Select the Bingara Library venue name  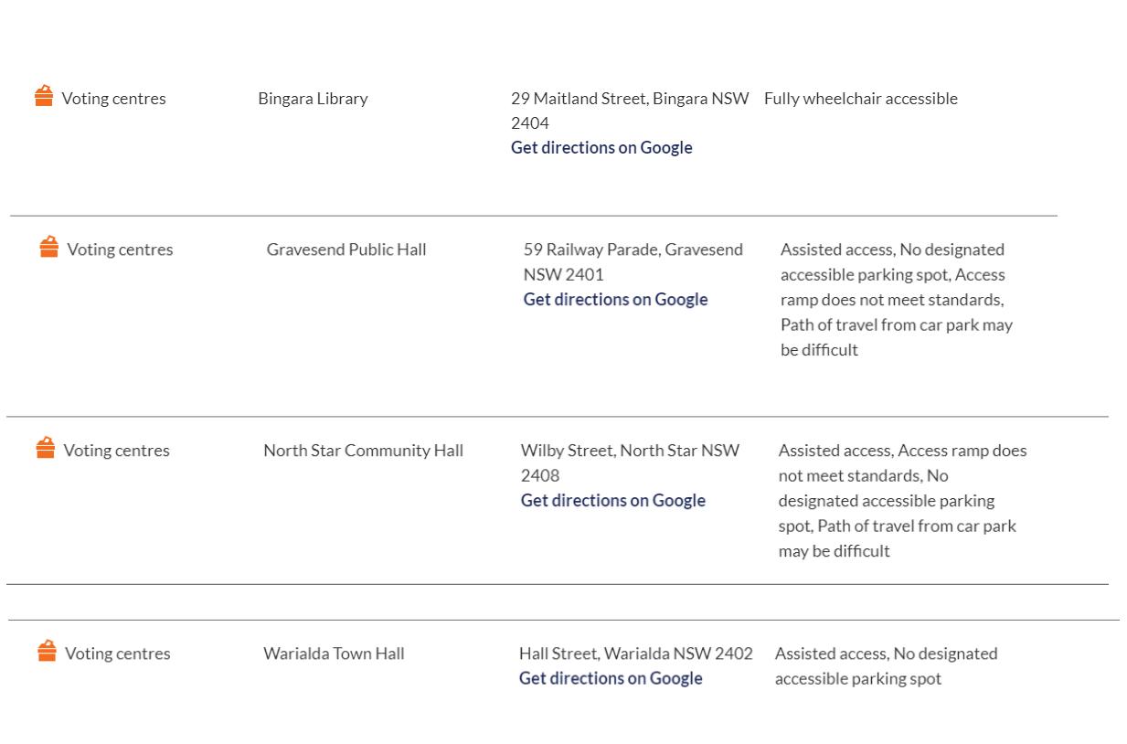(x=313, y=98)
